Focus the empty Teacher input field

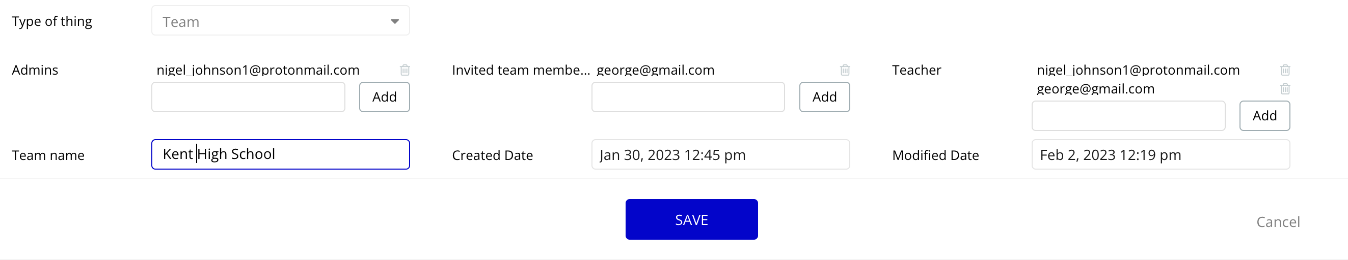pyautogui.click(x=1128, y=116)
